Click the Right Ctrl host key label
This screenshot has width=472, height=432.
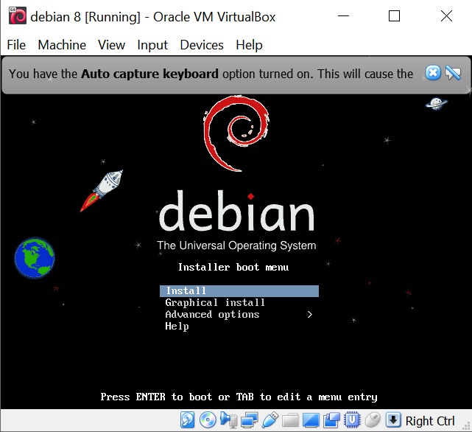[430, 421]
